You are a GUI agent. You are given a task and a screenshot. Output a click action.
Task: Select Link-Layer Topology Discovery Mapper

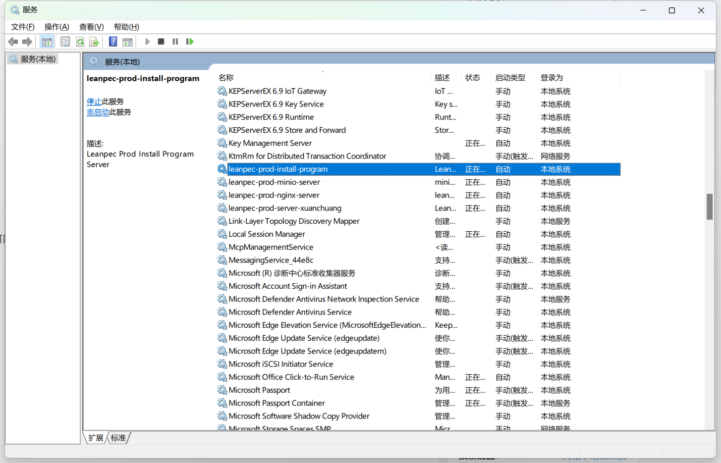[x=418, y=221]
